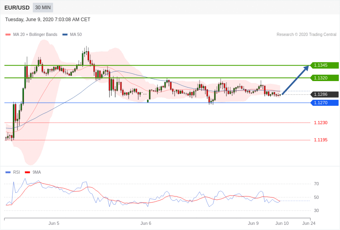The height and width of the screenshot is (230, 340).
Task: Click the date text 'Tuesday, June 9, 2020 7:03:08 AM CET'
Action: pos(48,20)
